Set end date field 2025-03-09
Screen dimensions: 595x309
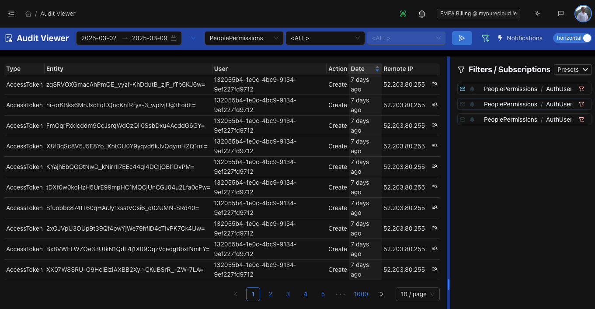150,38
